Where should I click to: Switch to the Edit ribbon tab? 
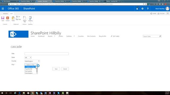[x=11, y=14]
